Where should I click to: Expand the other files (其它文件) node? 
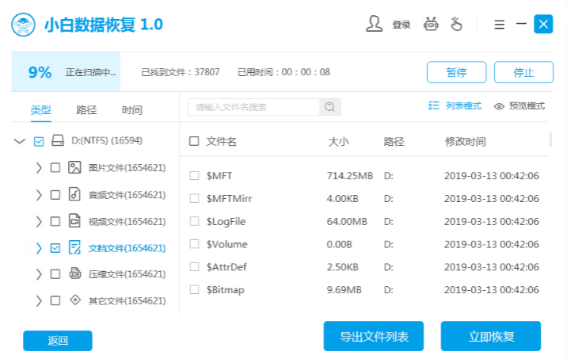pyautogui.click(x=39, y=301)
